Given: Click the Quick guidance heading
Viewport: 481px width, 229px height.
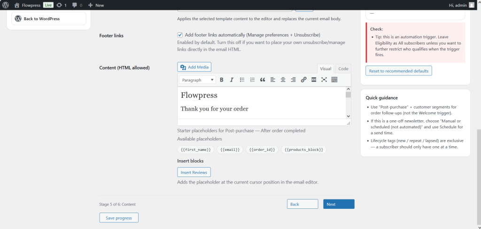Looking at the screenshot, I should click(381, 98).
